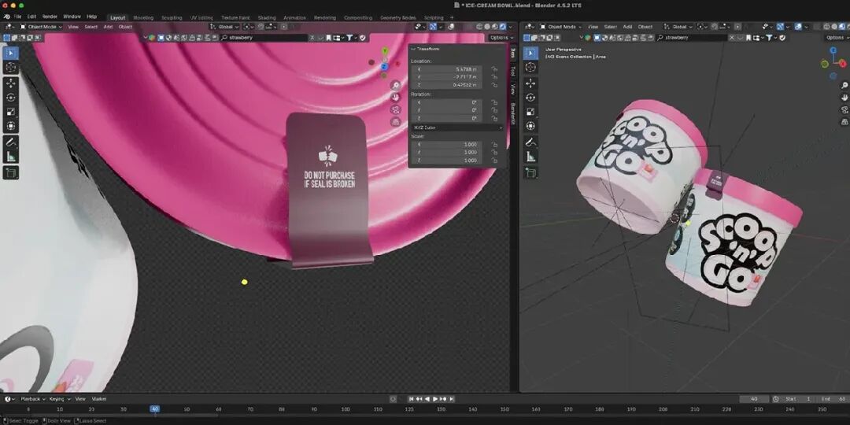Screen dimensions: 850x425
Task: Lock the Z scale value
Action: tap(493, 161)
